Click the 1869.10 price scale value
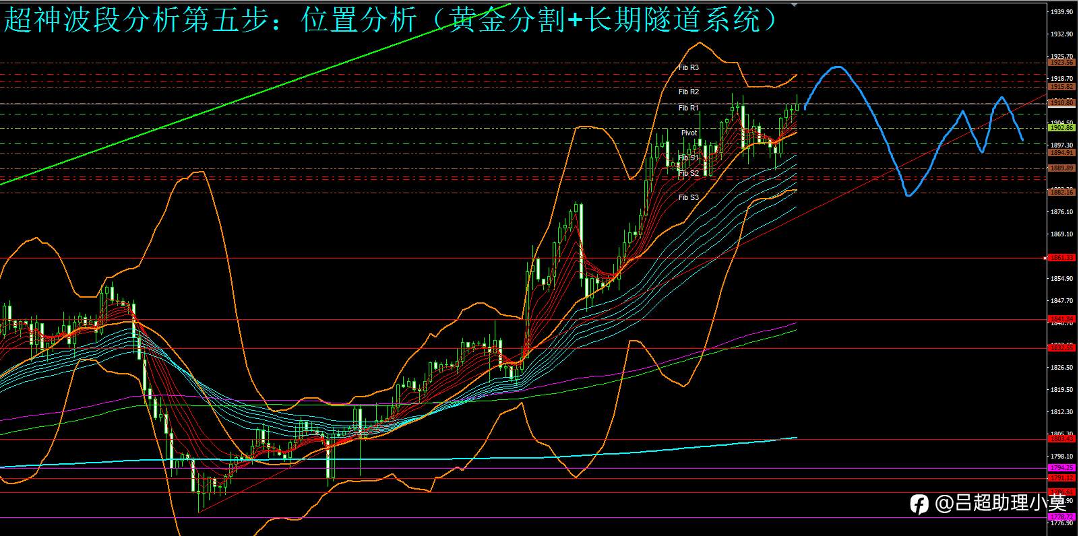Image resolution: width=1079 pixels, height=536 pixels. (x=1061, y=234)
